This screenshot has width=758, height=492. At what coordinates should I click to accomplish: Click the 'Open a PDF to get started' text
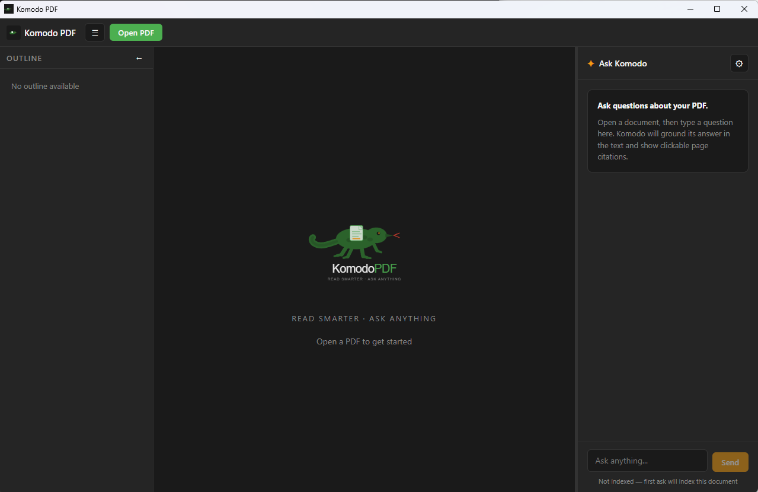(364, 341)
